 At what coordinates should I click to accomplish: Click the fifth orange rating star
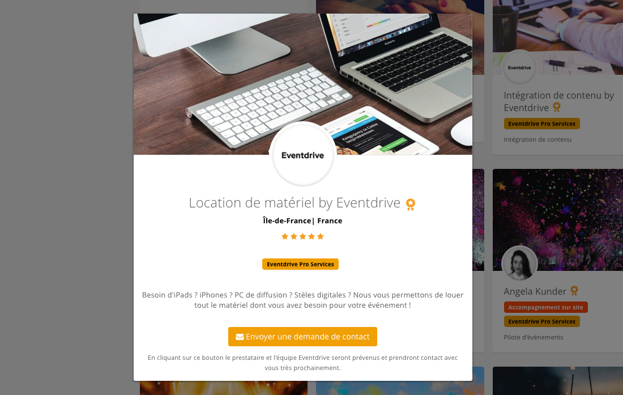click(321, 236)
